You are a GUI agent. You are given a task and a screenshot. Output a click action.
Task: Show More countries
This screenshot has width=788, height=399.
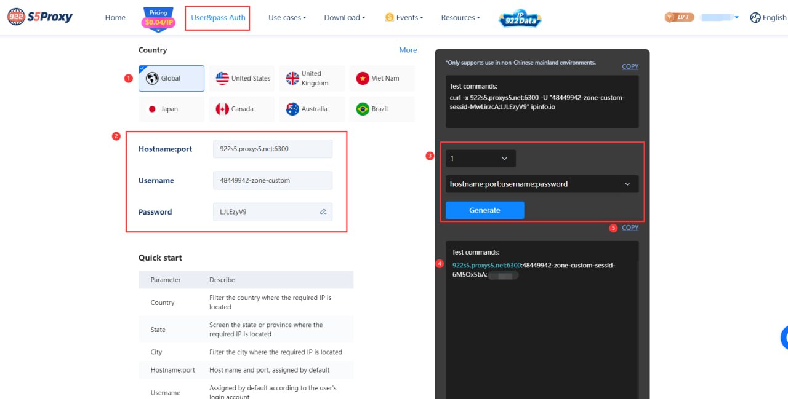coord(408,50)
